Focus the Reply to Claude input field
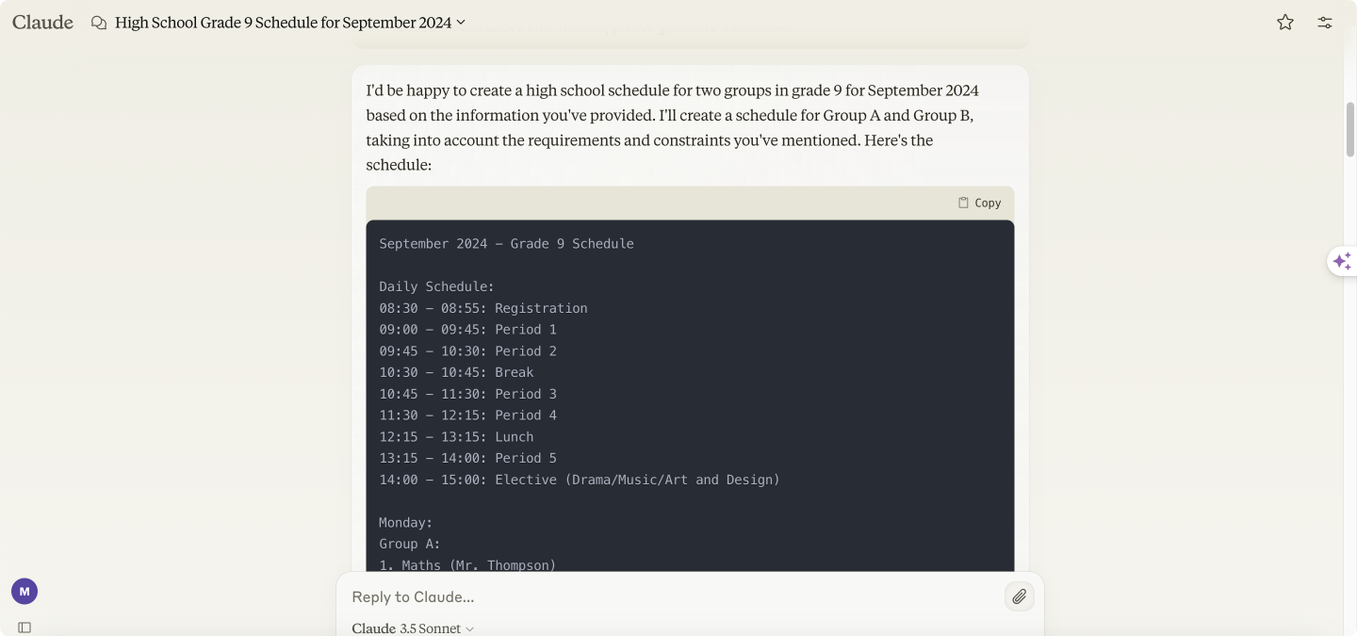 coord(674,596)
